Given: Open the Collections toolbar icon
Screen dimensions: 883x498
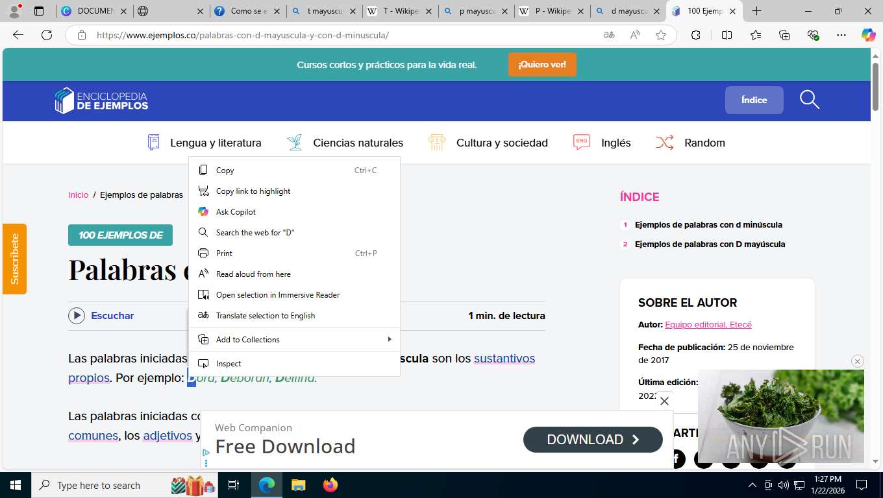Looking at the screenshot, I should (x=784, y=35).
